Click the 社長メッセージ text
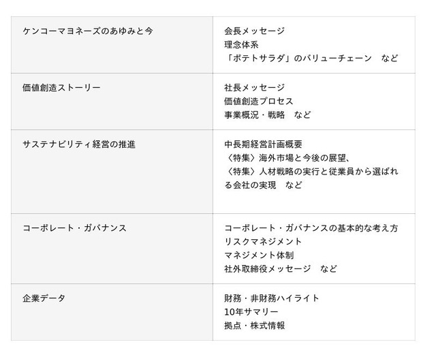The width and height of the screenshot is (436, 357). click(254, 88)
